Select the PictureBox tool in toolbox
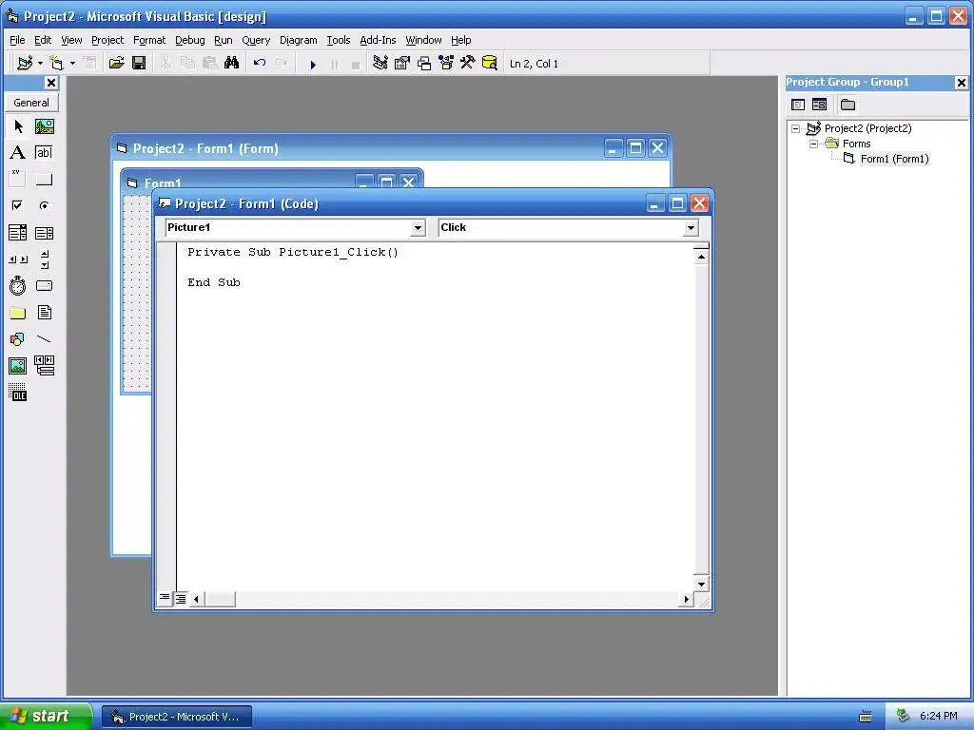The height and width of the screenshot is (730, 974). pyautogui.click(x=44, y=126)
